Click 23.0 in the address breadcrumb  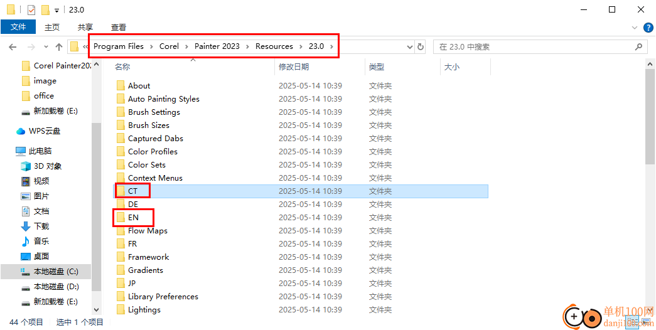[316, 46]
